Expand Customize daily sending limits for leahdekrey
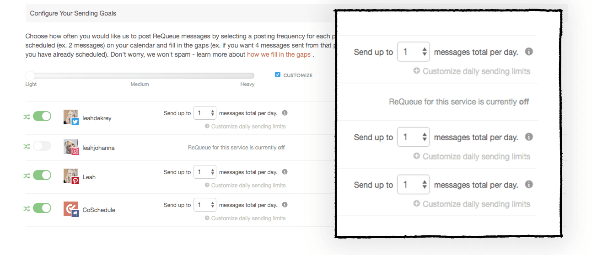Viewport: 597px width, 255px height. [x=245, y=127]
